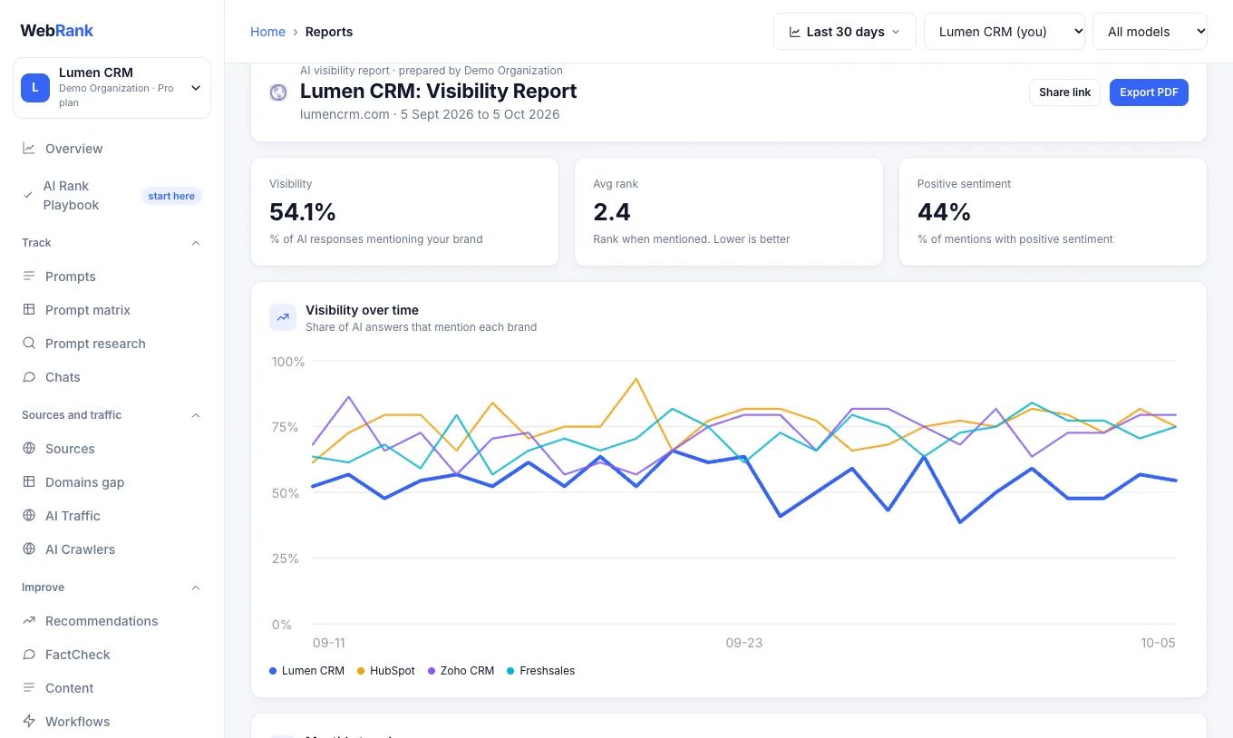
Task: Click the Sources globe icon
Action: 29,449
